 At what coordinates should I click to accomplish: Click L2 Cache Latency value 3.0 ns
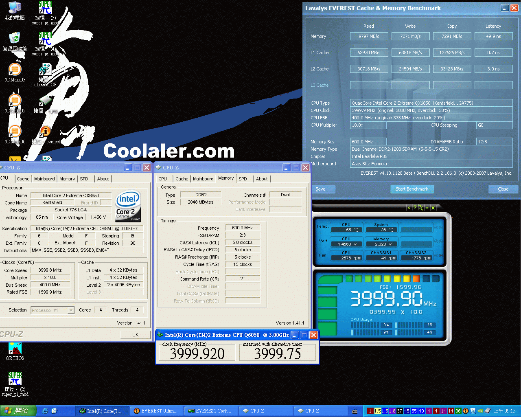pos(493,69)
